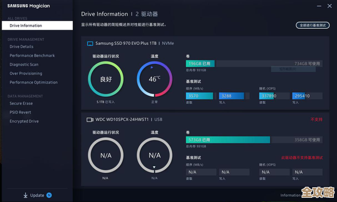337x202 pixels.
Task: Click the Samsung Magician logo
Action: 28,6
